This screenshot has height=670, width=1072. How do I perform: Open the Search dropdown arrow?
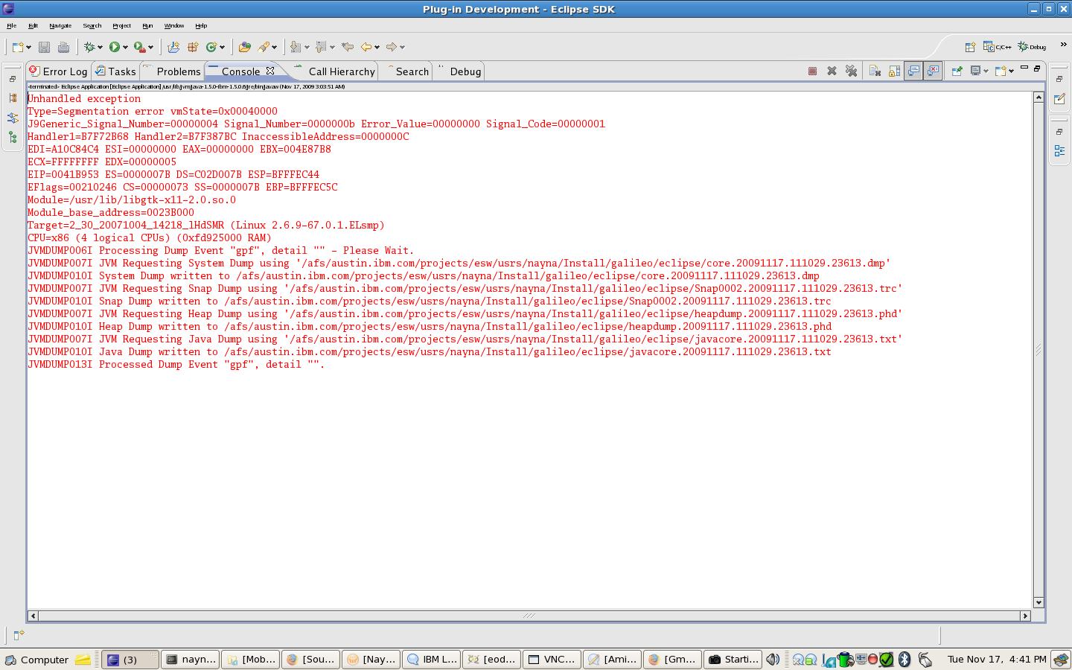click(x=275, y=48)
